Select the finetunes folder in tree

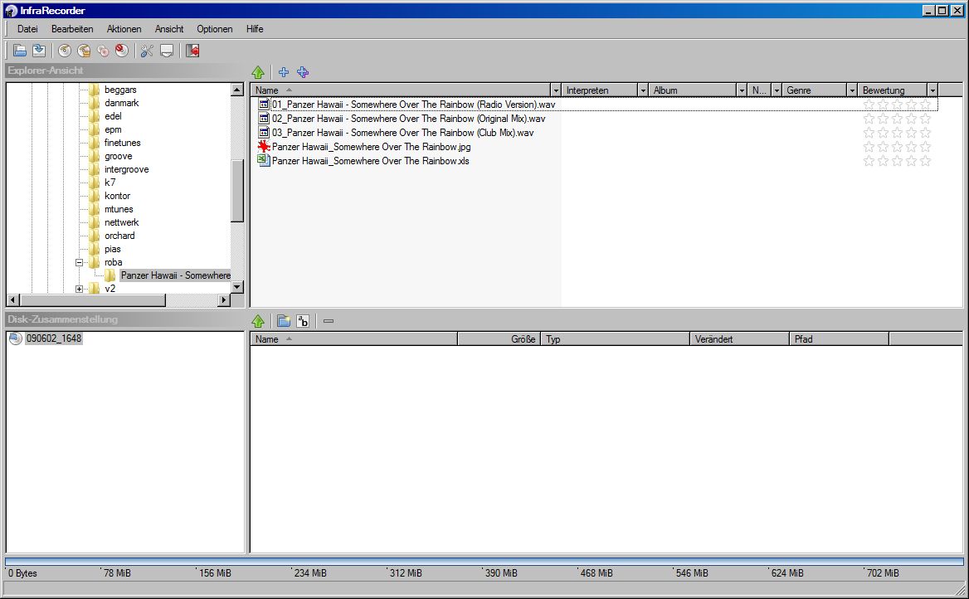122,143
